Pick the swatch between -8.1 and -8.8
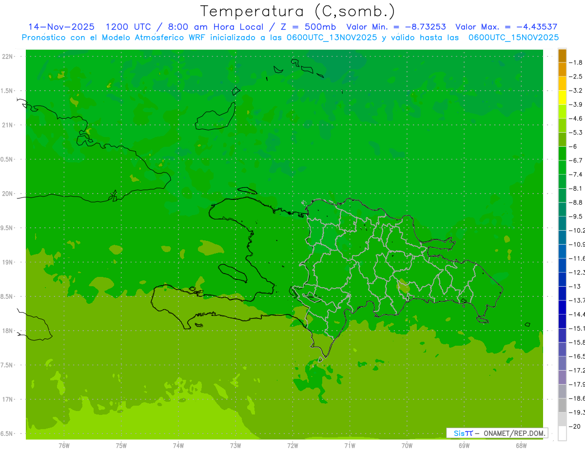 click(x=563, y=196)
